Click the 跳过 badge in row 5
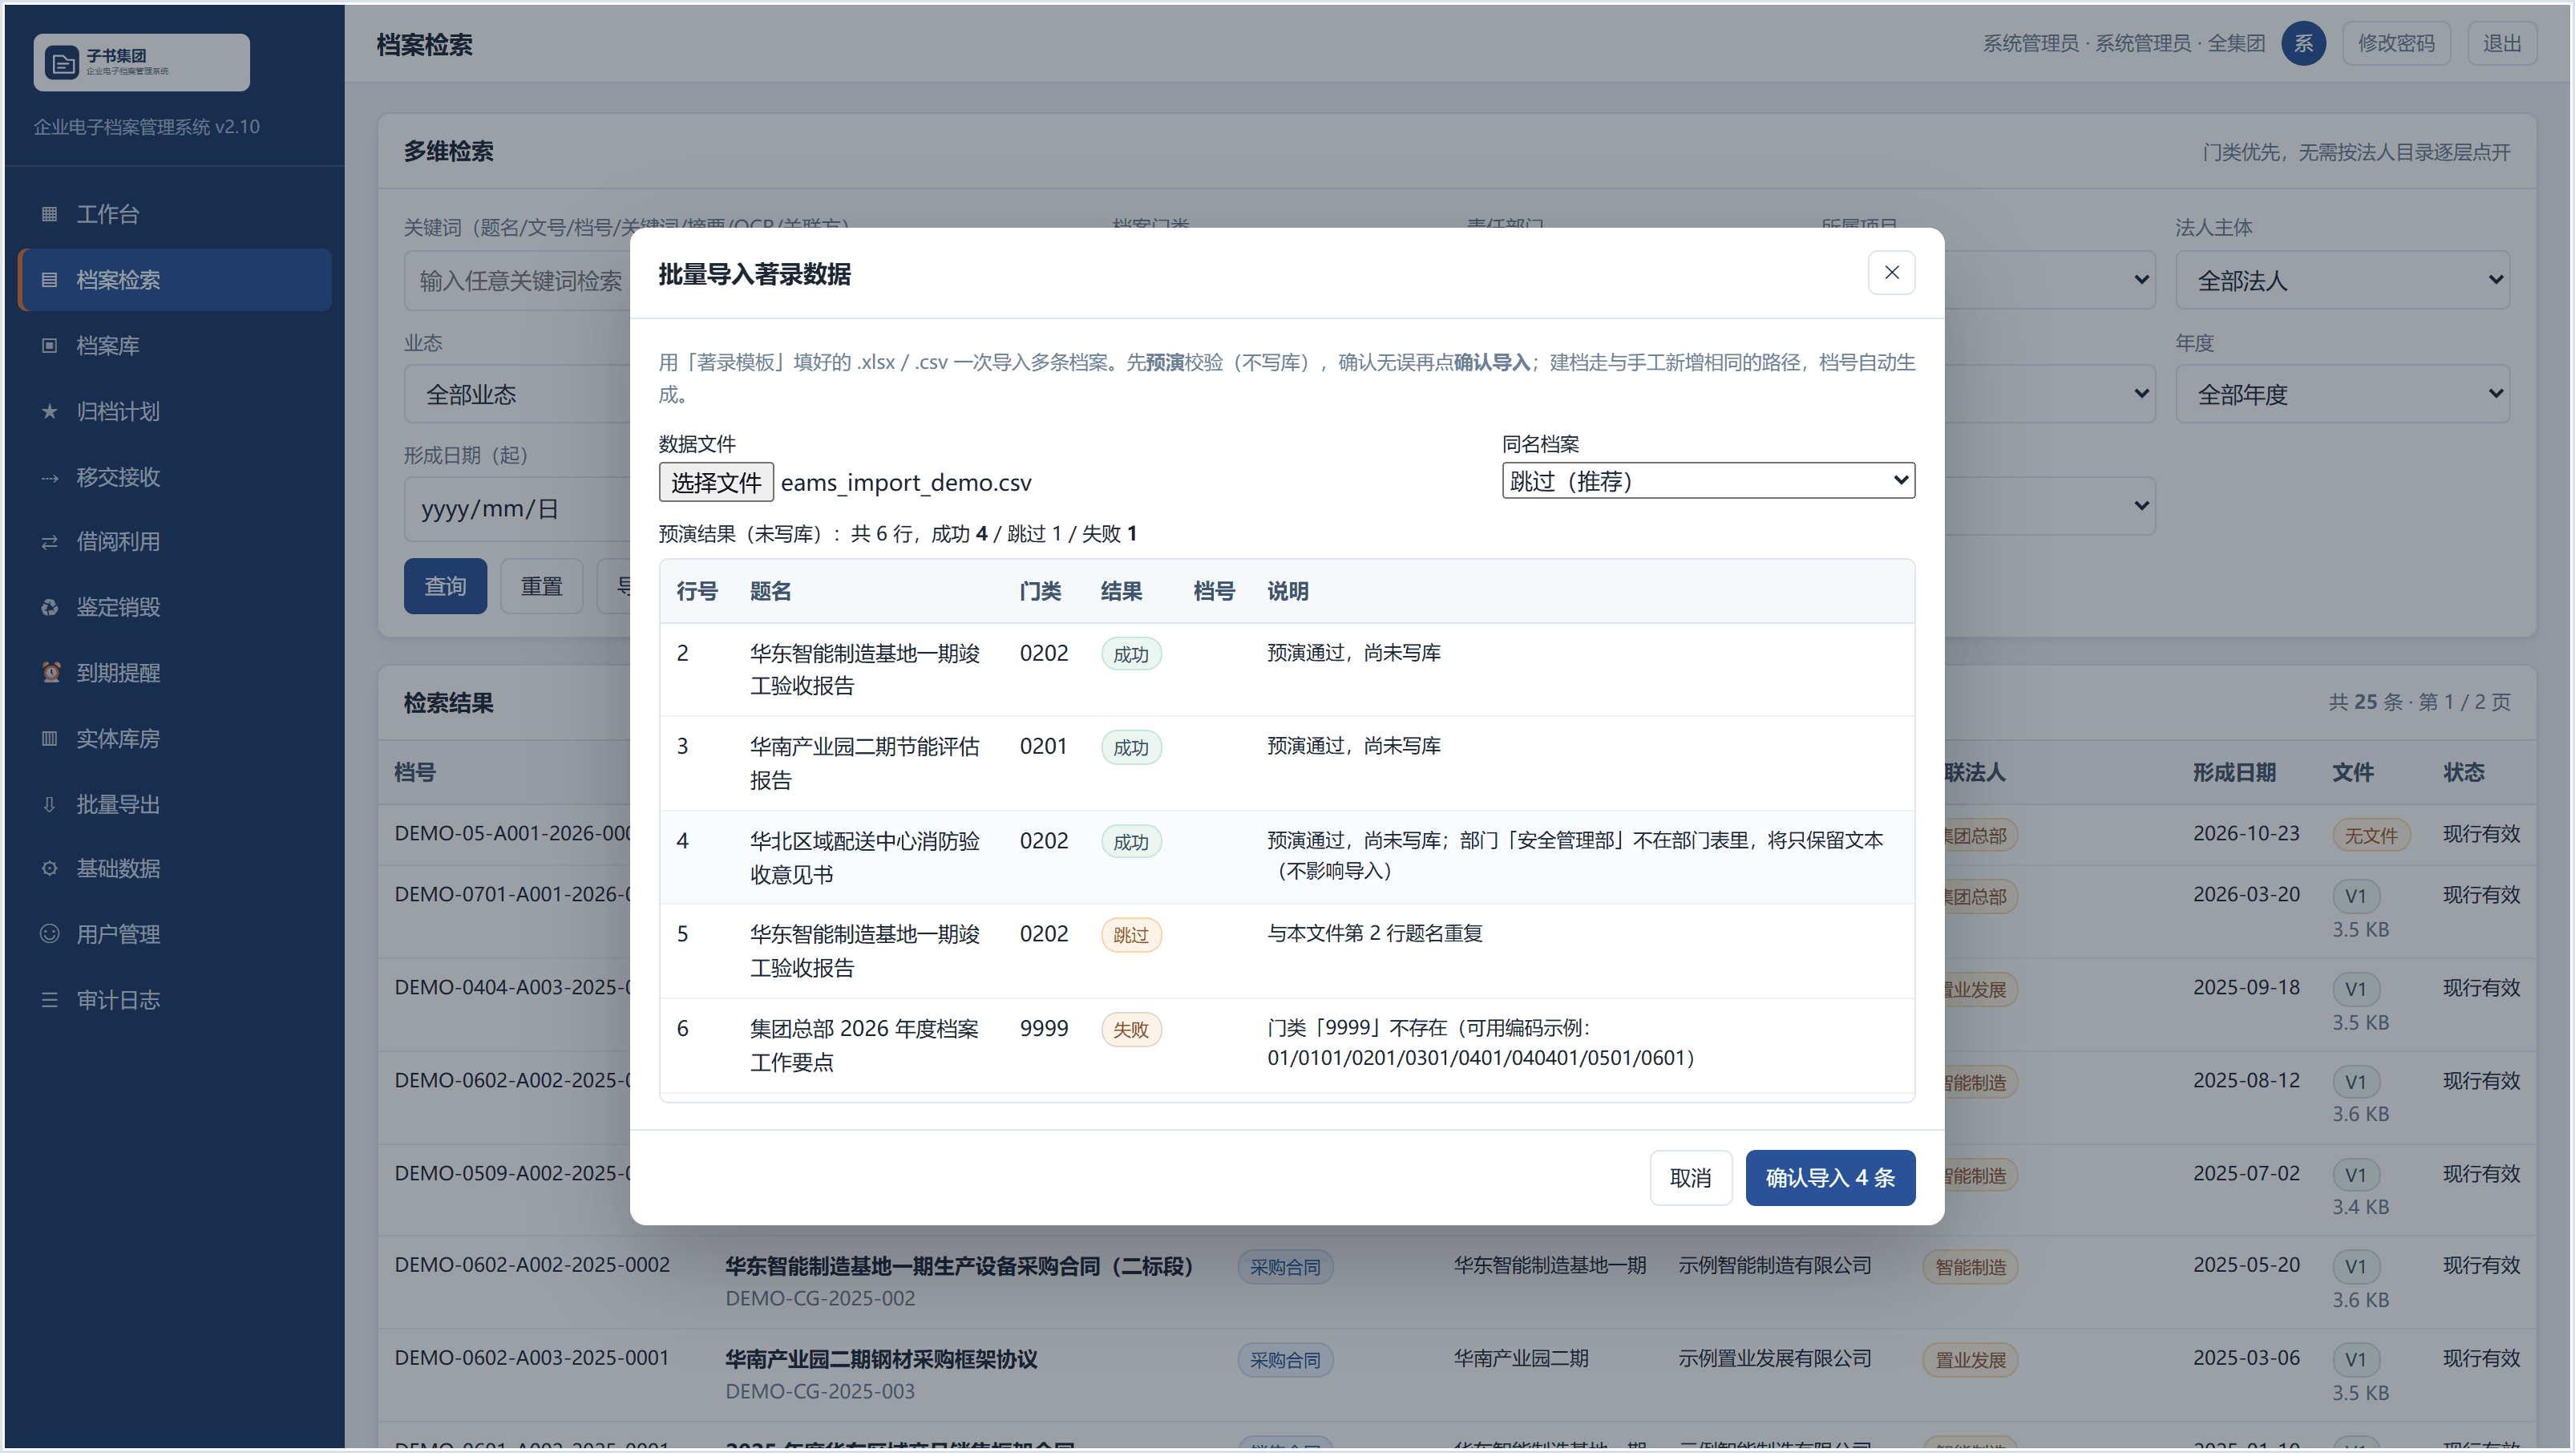This screenshot has height=1453, width=2575. click(x=1130, y=935)
